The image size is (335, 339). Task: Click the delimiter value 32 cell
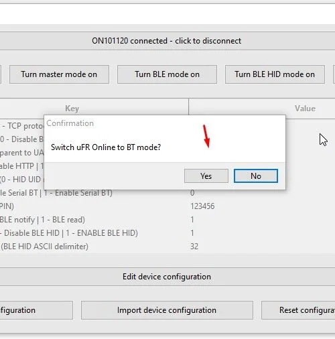pos(194,247)
